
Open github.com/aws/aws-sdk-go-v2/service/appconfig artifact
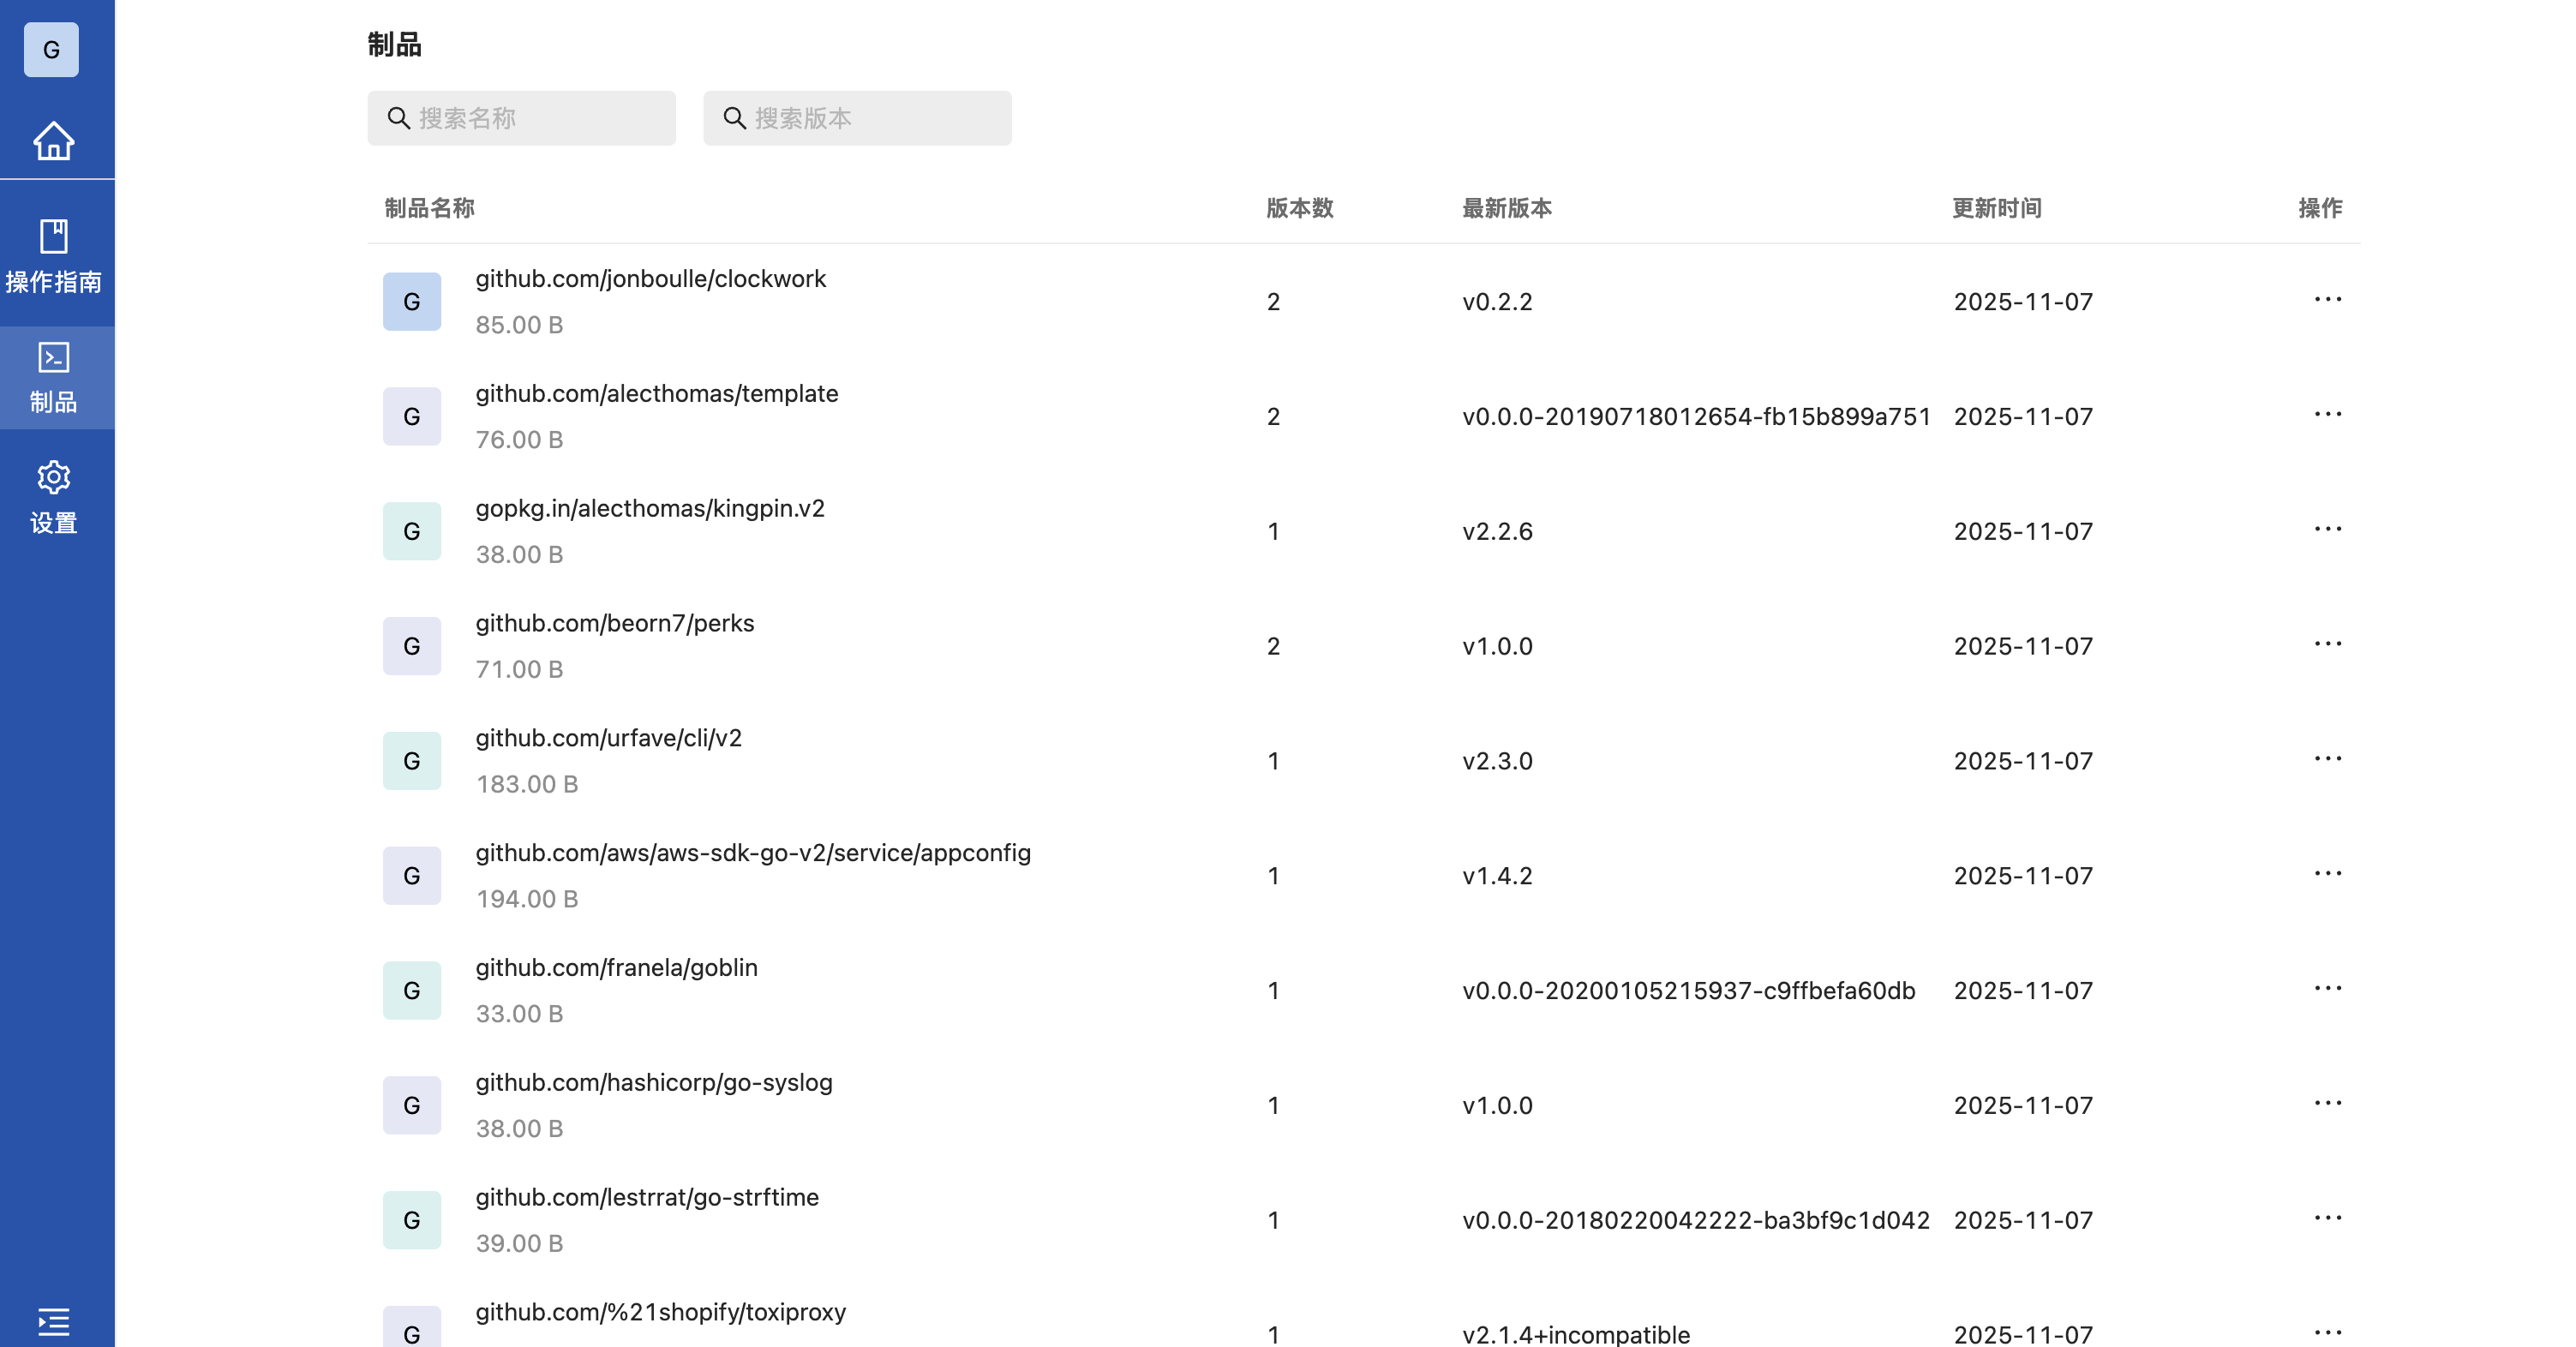pos(752,853)
